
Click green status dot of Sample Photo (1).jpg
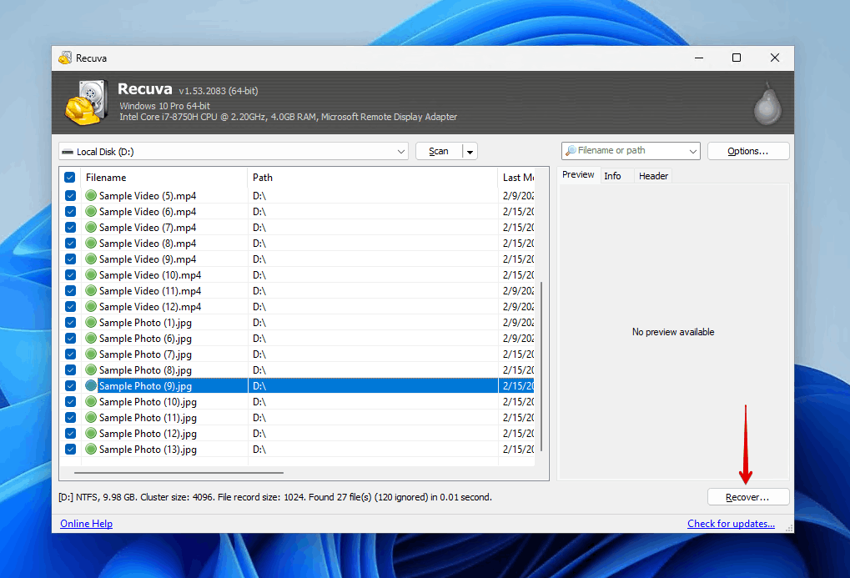[x=91, y=322]
